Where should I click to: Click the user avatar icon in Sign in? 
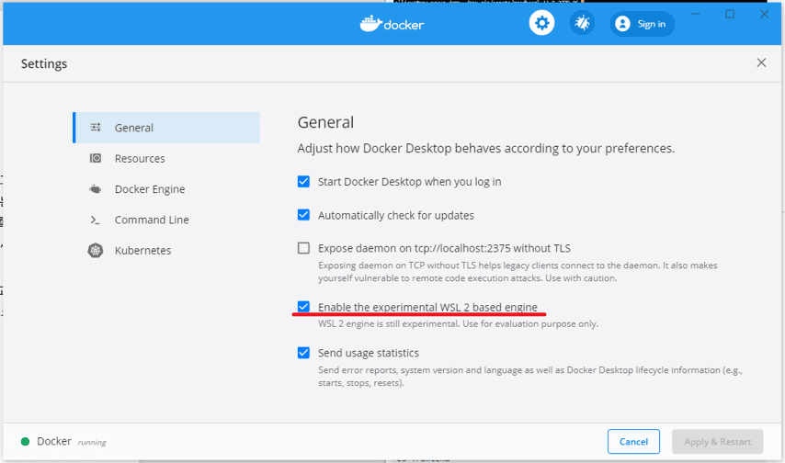(622, 24)
